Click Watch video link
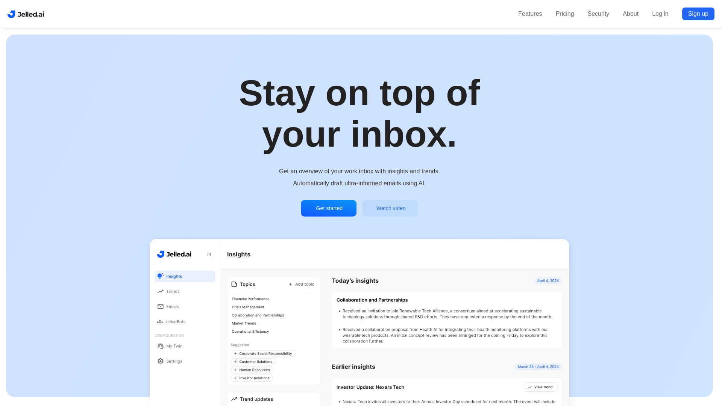722x406 pixels. coord(390,208)
